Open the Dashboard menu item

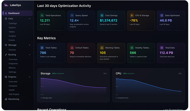pos(18,13)
